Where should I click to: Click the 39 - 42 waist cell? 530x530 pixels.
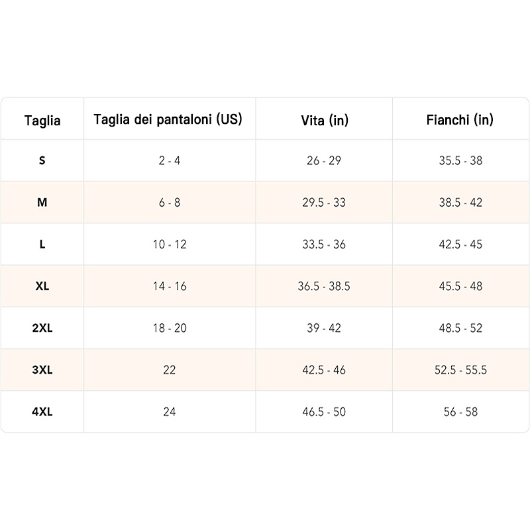pos(324,328)
